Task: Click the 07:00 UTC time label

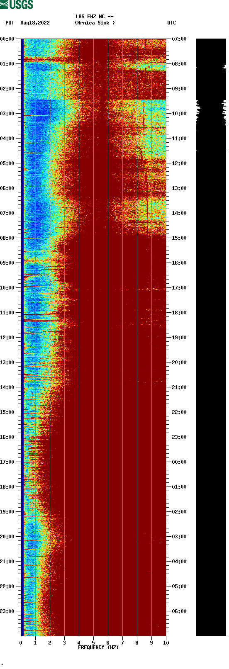Action: coord(179,39)
